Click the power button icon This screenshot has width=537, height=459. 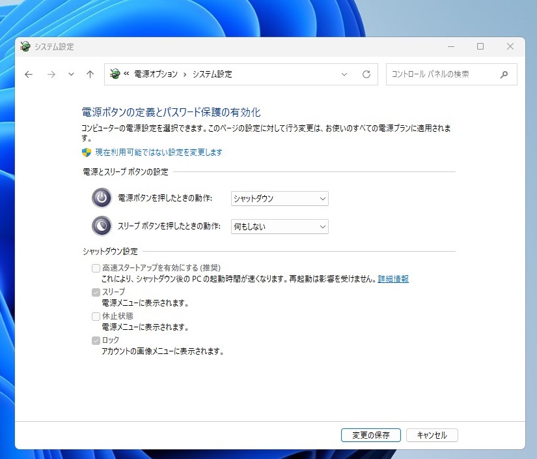point(102,198)
